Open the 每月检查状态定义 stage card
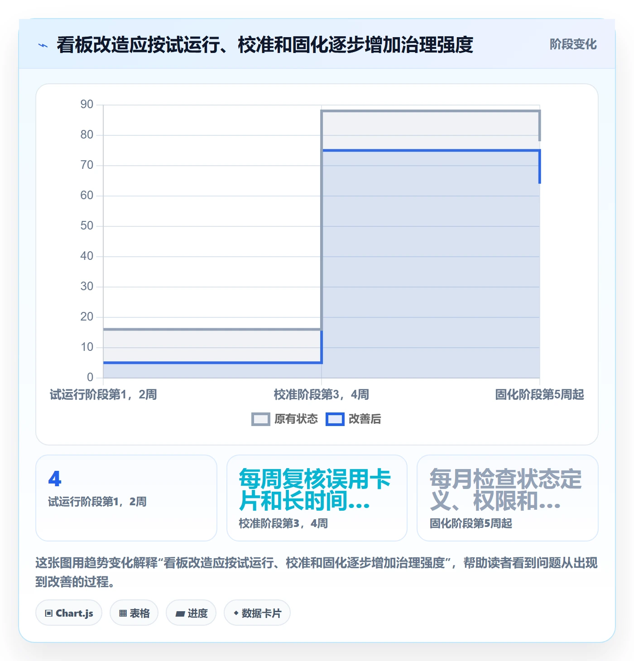Viewport: 634px width, 661px height. [508, 498]
